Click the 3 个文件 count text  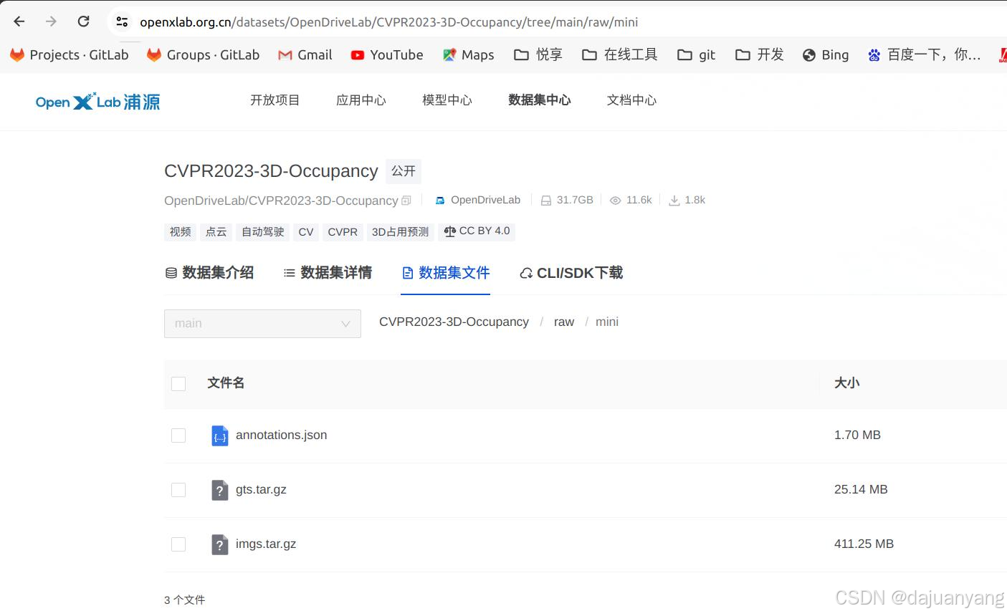click(x=184, y=600)
